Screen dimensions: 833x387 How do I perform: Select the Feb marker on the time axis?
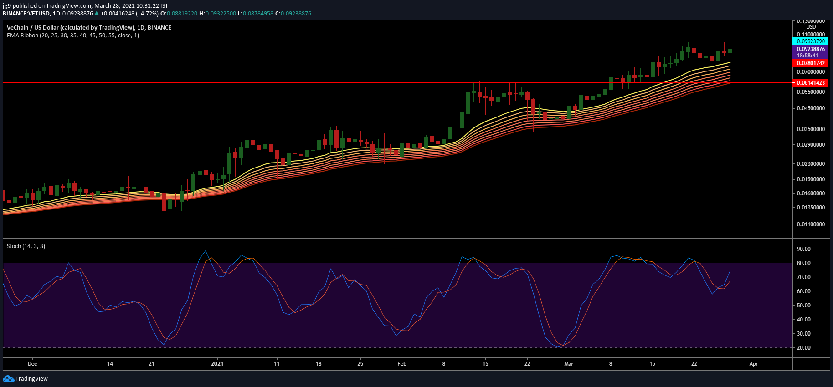point(402,364)
